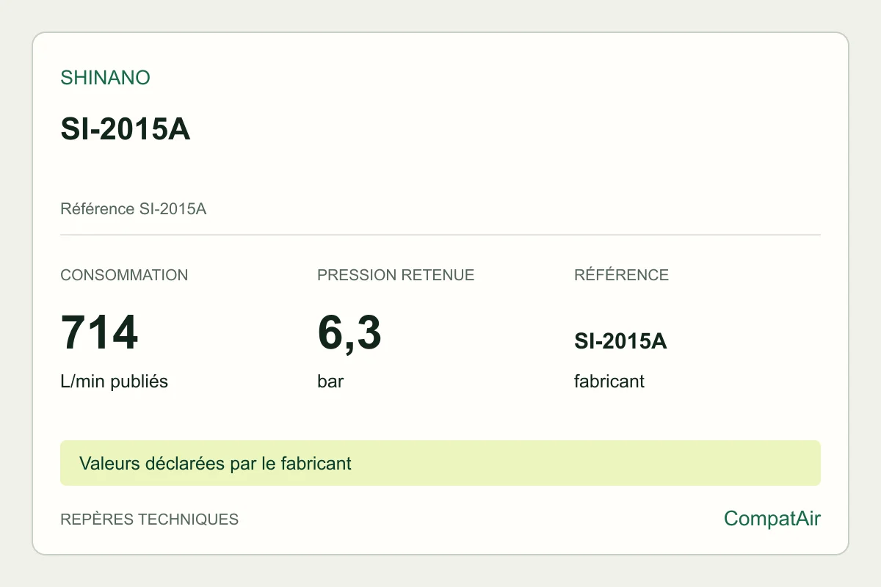This screenshot has height=587, width=881.
Task: Click the 'bar' unit text
Action: click(x=330, y=382)
